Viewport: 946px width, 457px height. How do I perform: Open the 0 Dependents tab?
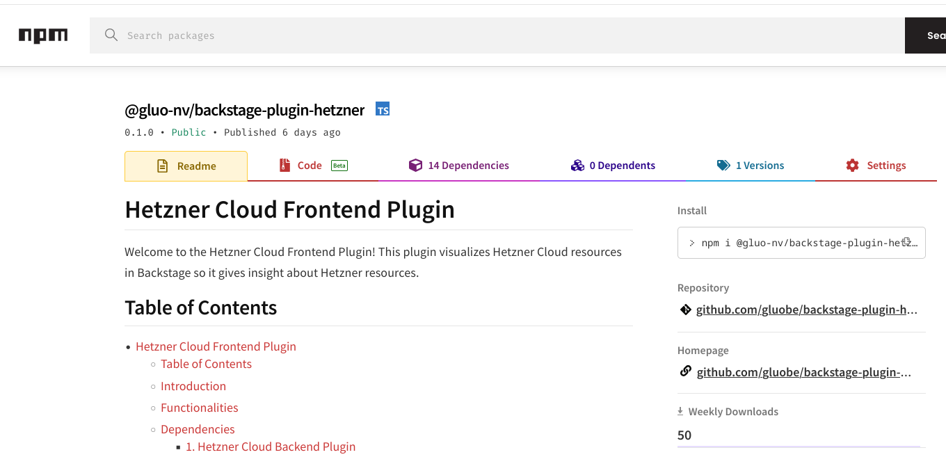coord(613,166)
